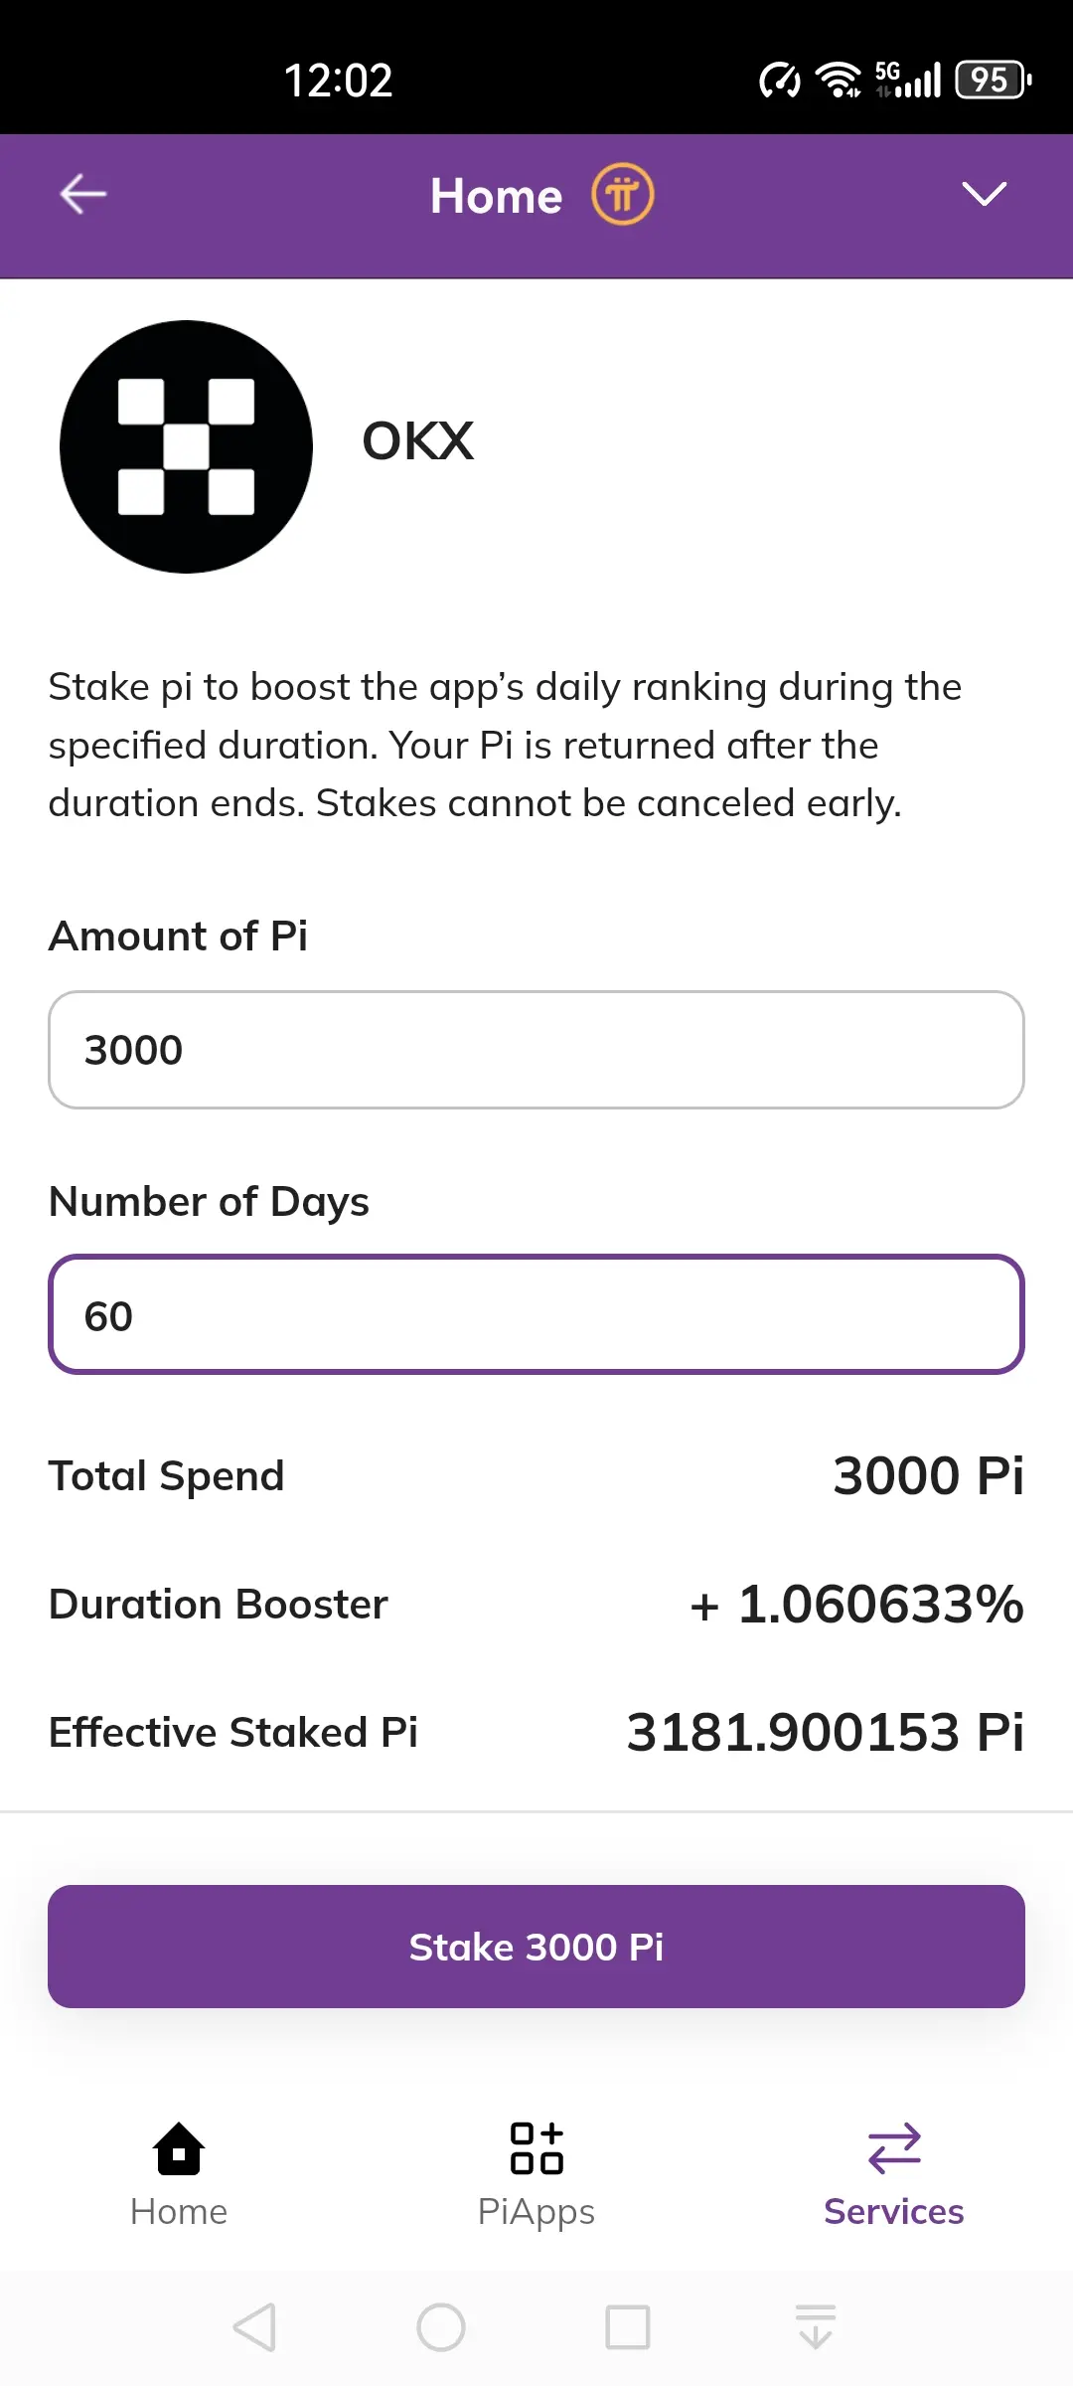
Task: Tap the Effective Staked Pi value
Action: [825, 1732]
